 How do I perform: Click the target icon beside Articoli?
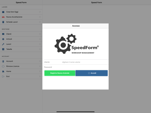coord(3,39)
